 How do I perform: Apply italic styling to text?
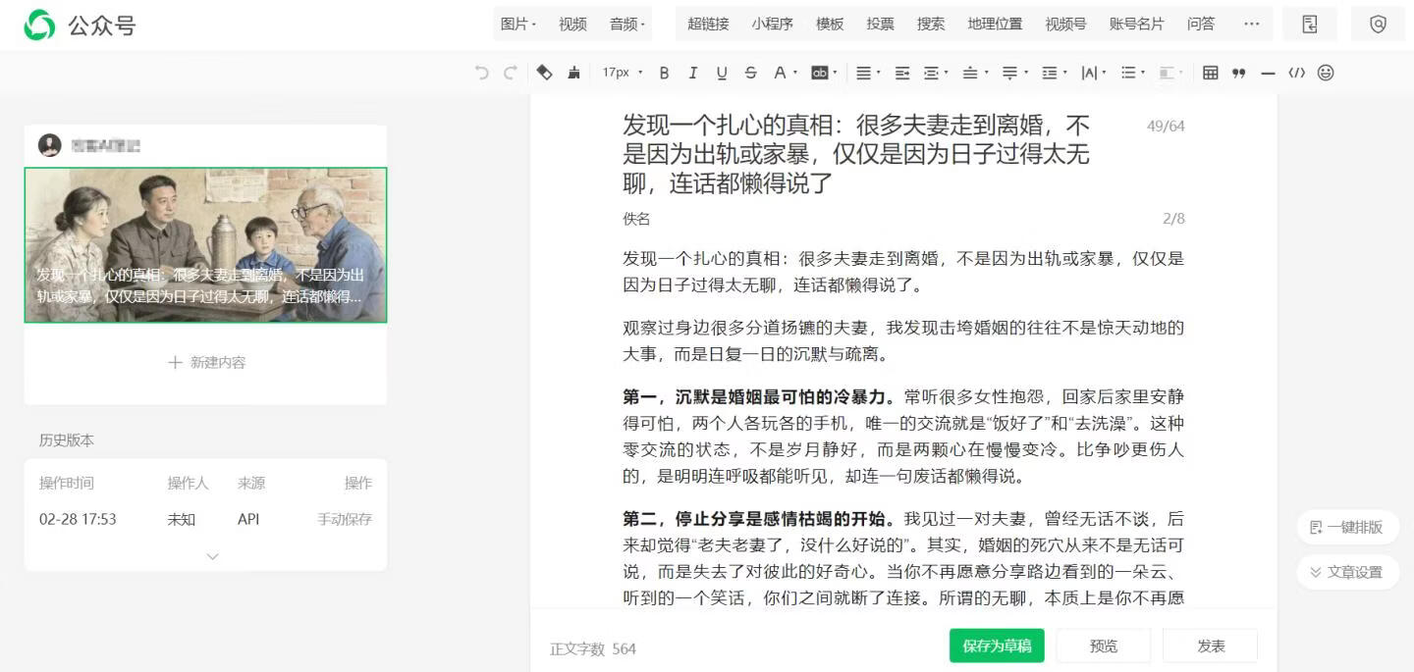click(x=692, y=72)
